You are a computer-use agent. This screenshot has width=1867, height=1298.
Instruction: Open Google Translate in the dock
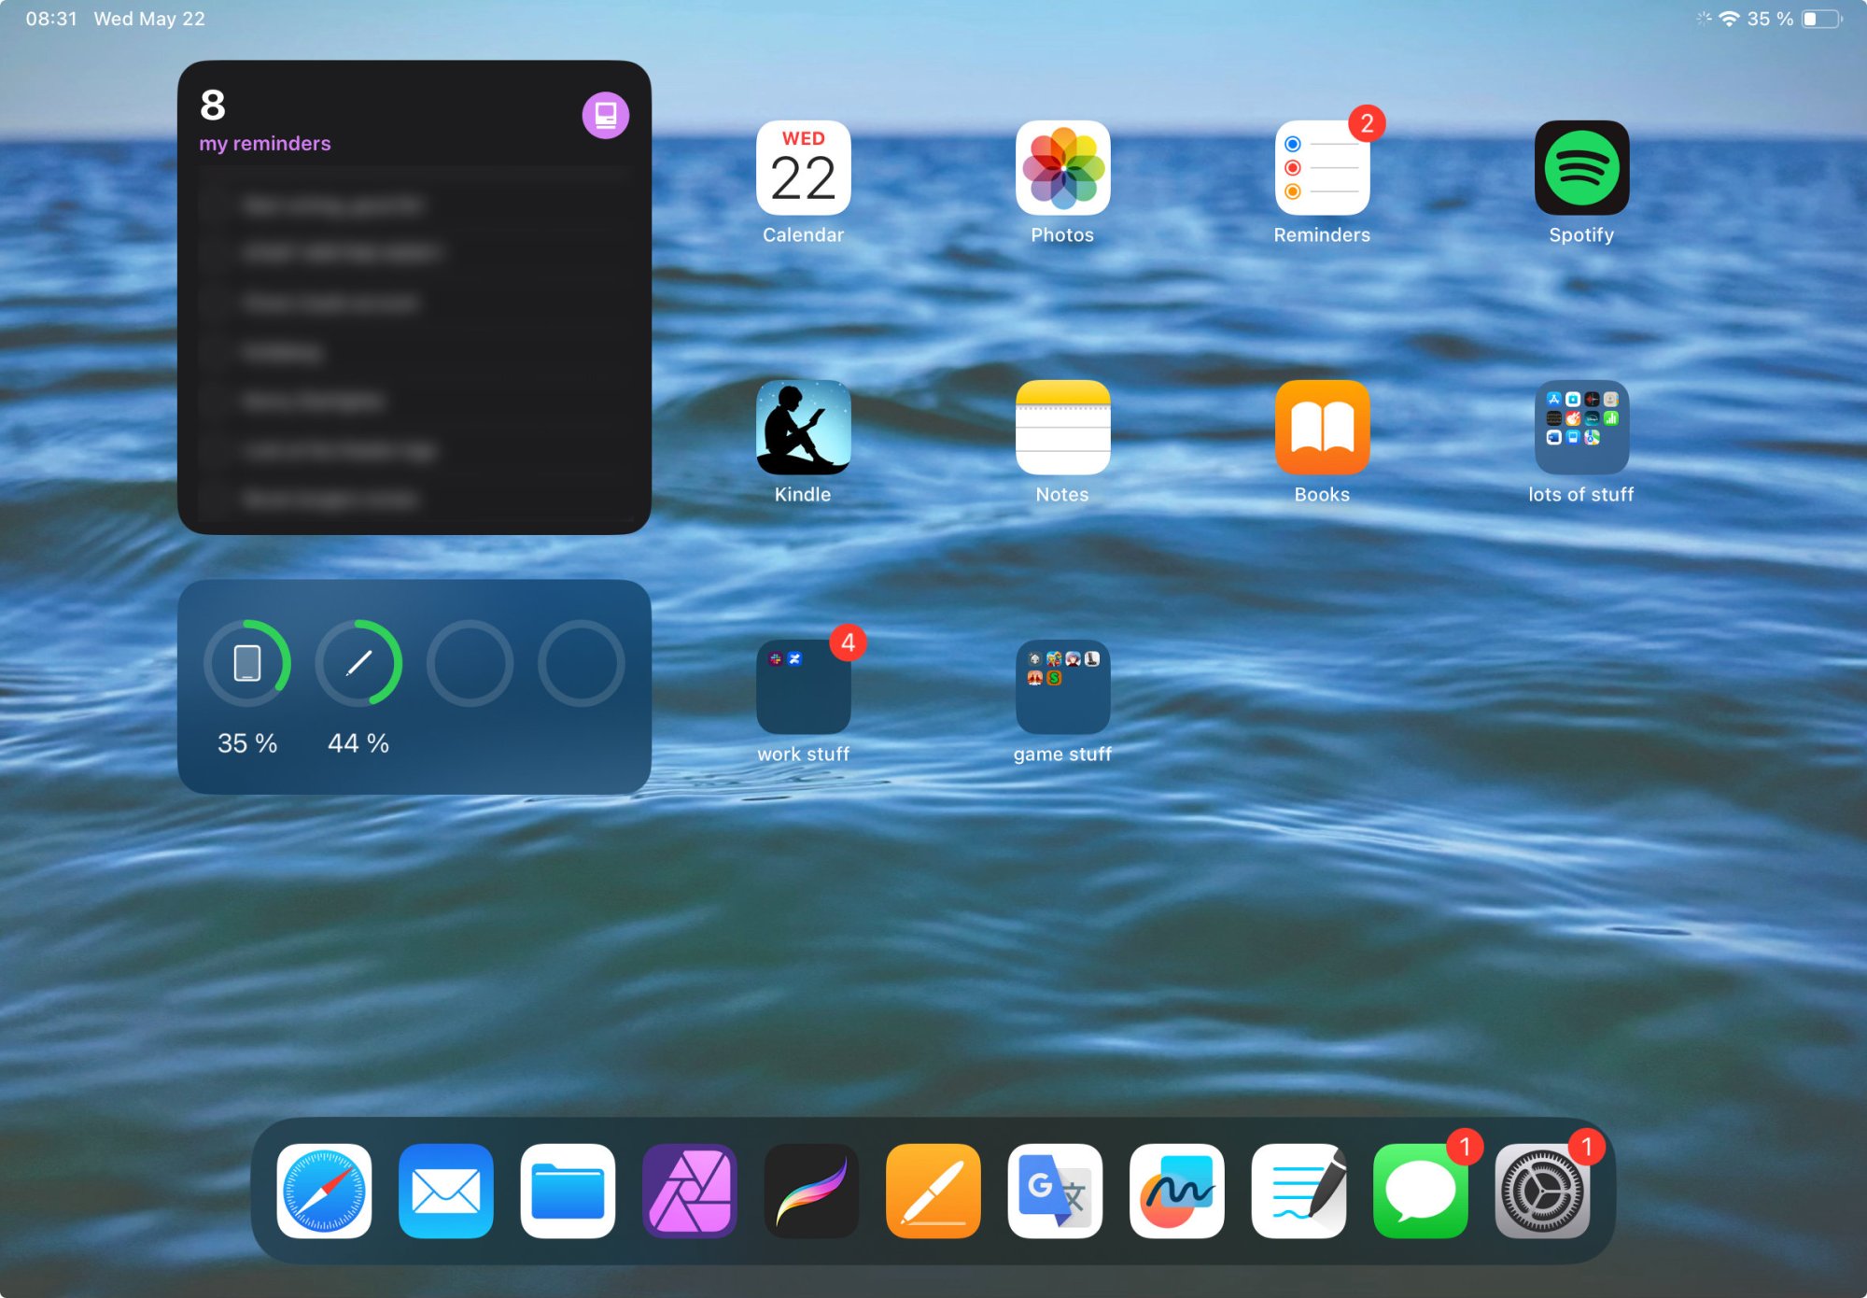[1055, 1191]
